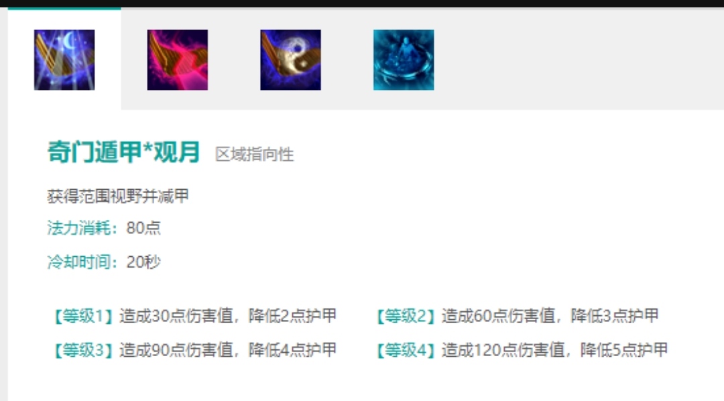
Task: Click the 【等级3】 level label
Action: [x=83, y=350]
